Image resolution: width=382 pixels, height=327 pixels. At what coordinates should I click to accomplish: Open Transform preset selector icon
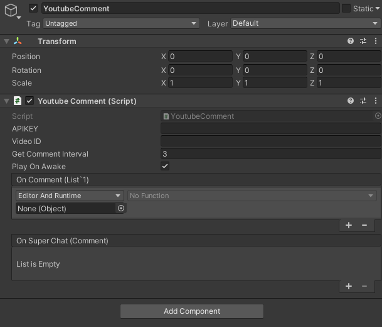[363, 41]
